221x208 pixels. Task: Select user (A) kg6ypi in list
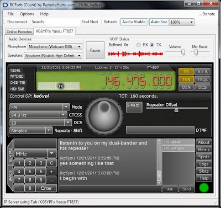tap(178, 142)
